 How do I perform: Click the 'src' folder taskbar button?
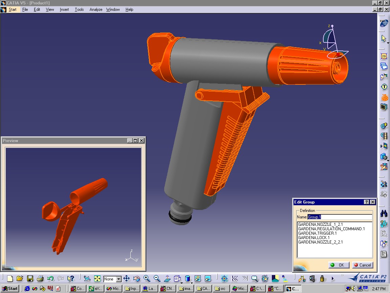point(221,289)
